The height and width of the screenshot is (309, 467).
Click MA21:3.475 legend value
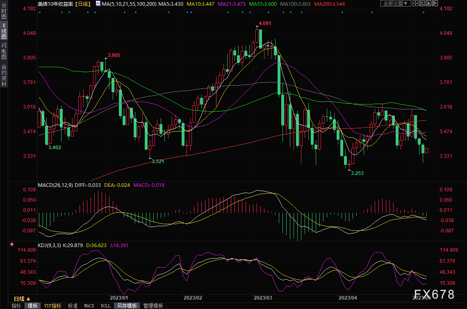coord(232,4)
